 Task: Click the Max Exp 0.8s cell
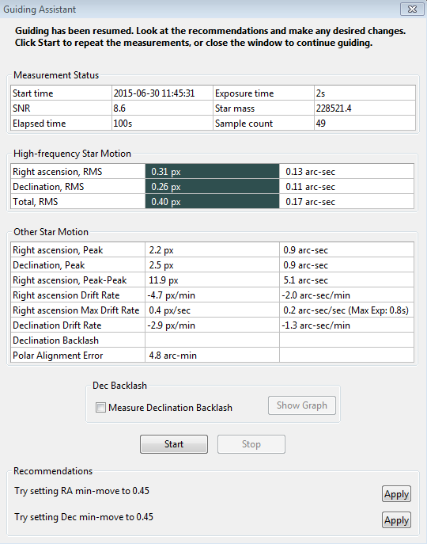coord(346,310)
